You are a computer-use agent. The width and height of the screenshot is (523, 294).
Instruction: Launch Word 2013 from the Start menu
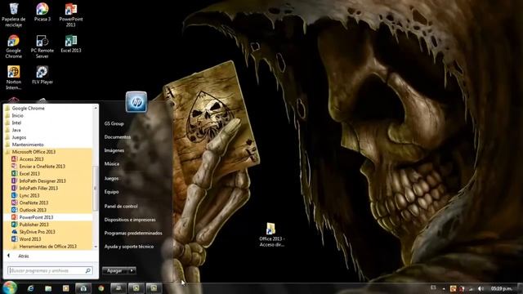click(30, 239)
